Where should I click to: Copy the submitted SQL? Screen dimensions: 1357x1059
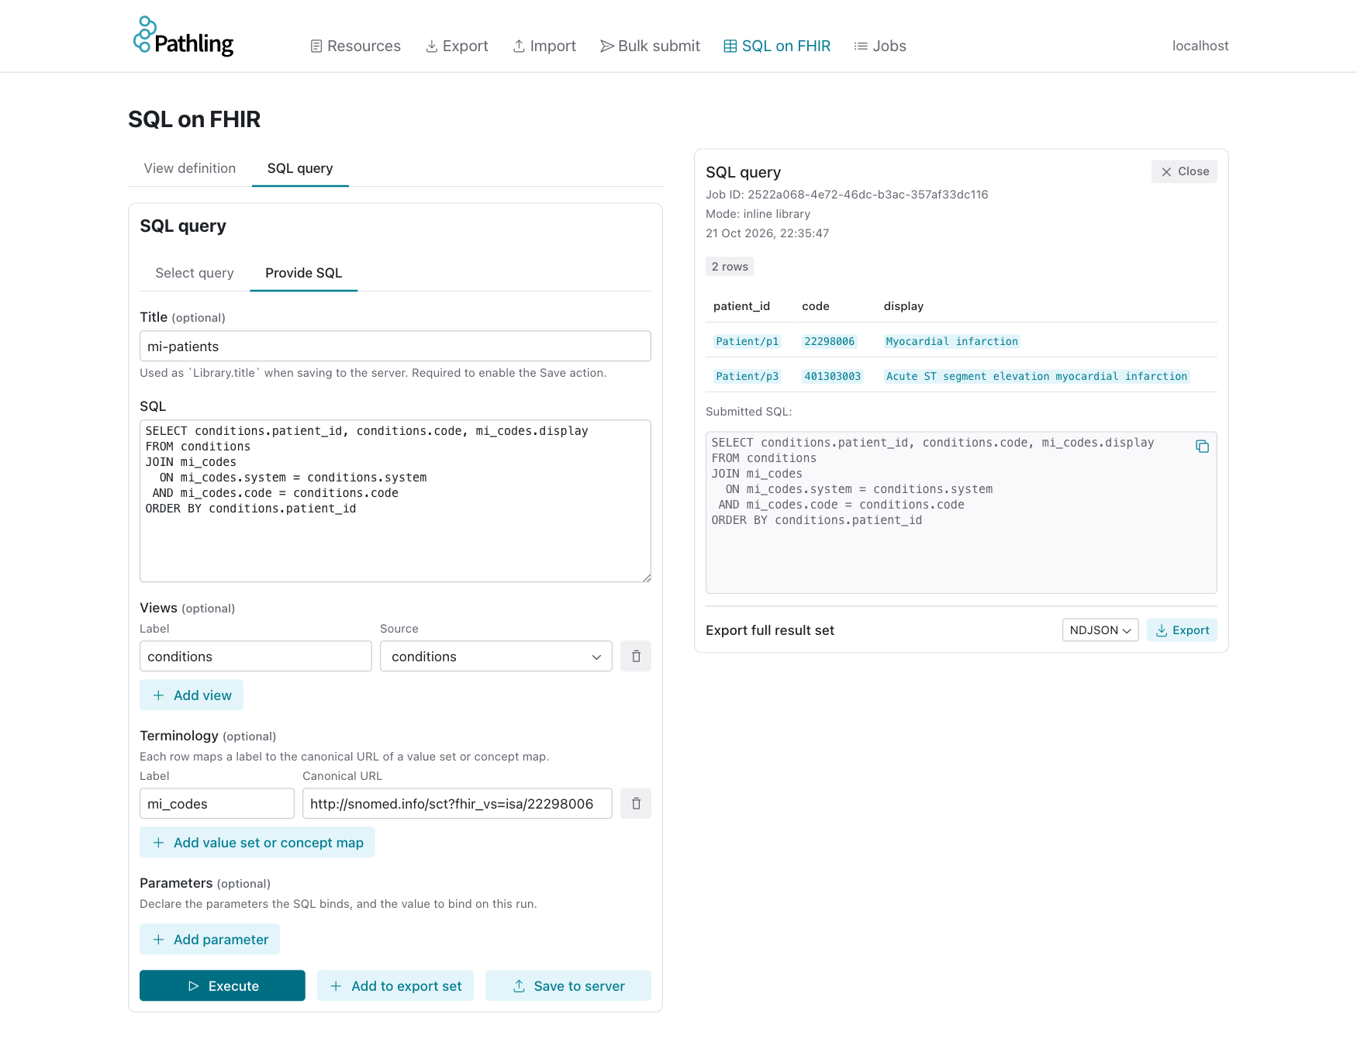click(1202, 447)
